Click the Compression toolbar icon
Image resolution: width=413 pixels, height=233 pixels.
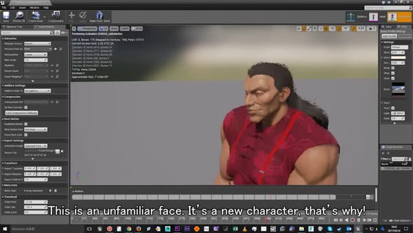56,17
